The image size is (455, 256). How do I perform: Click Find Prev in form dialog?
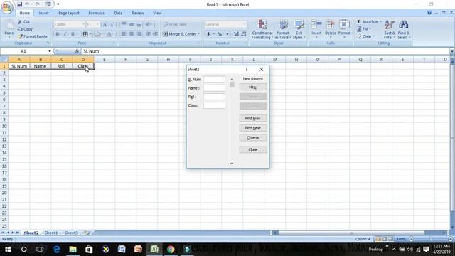point(253,119)
